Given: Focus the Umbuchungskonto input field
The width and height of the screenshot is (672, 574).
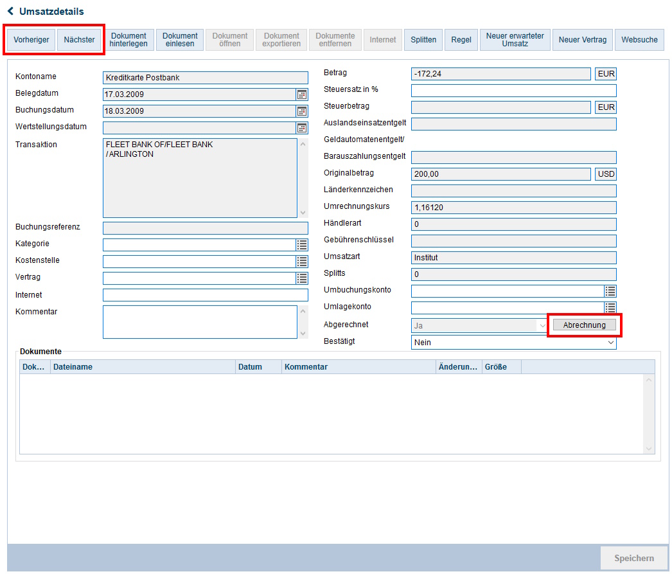Looking at the screenshot, I should 508,291.
